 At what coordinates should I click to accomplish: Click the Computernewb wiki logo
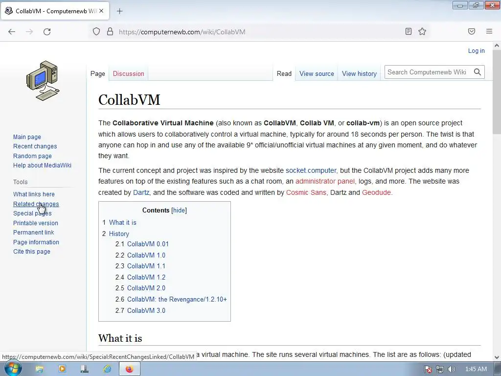43,81
